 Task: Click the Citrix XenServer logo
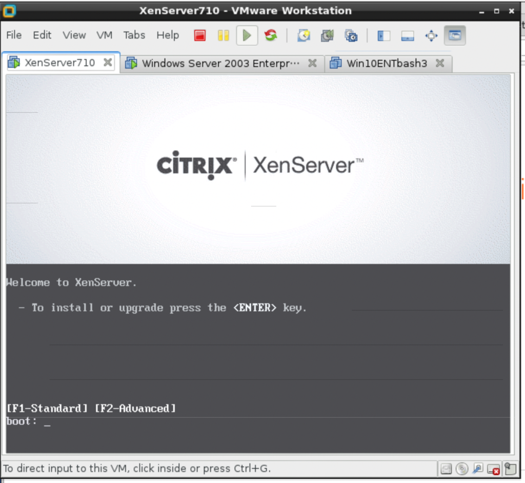(260, 165)
